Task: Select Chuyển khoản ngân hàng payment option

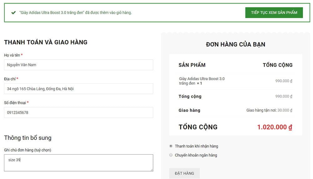Action: tap(171, 155)
